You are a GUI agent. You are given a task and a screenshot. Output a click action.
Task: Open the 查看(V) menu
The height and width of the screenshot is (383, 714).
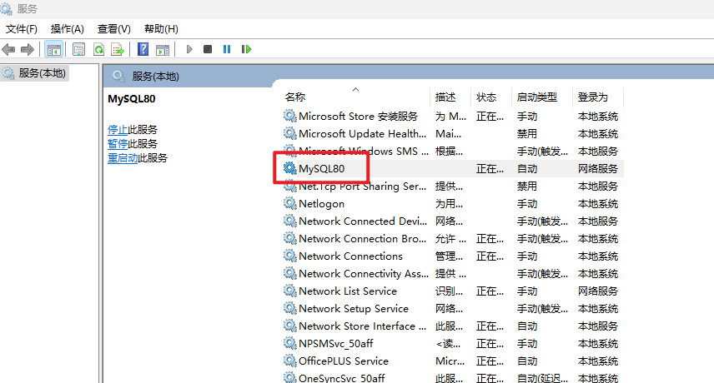click(x=114, y=29)
